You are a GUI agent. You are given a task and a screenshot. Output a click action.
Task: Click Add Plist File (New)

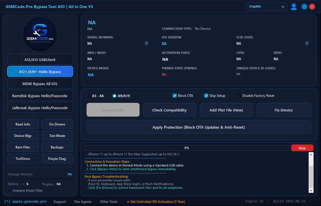coord(226,110)
